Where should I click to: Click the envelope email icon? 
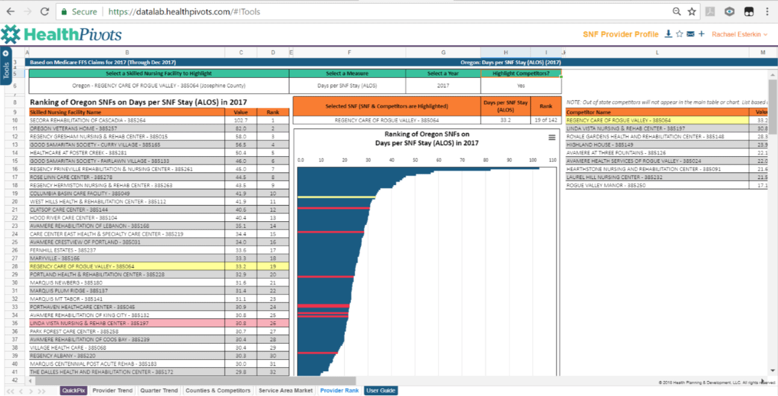tap(690, 34)
